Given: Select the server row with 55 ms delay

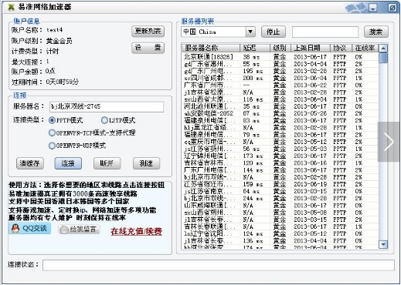Looking at the screenshot, I should pyautogui.click(x=280, y=64).
